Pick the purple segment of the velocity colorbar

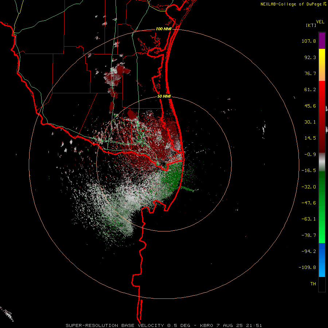[x=322, y=40]
